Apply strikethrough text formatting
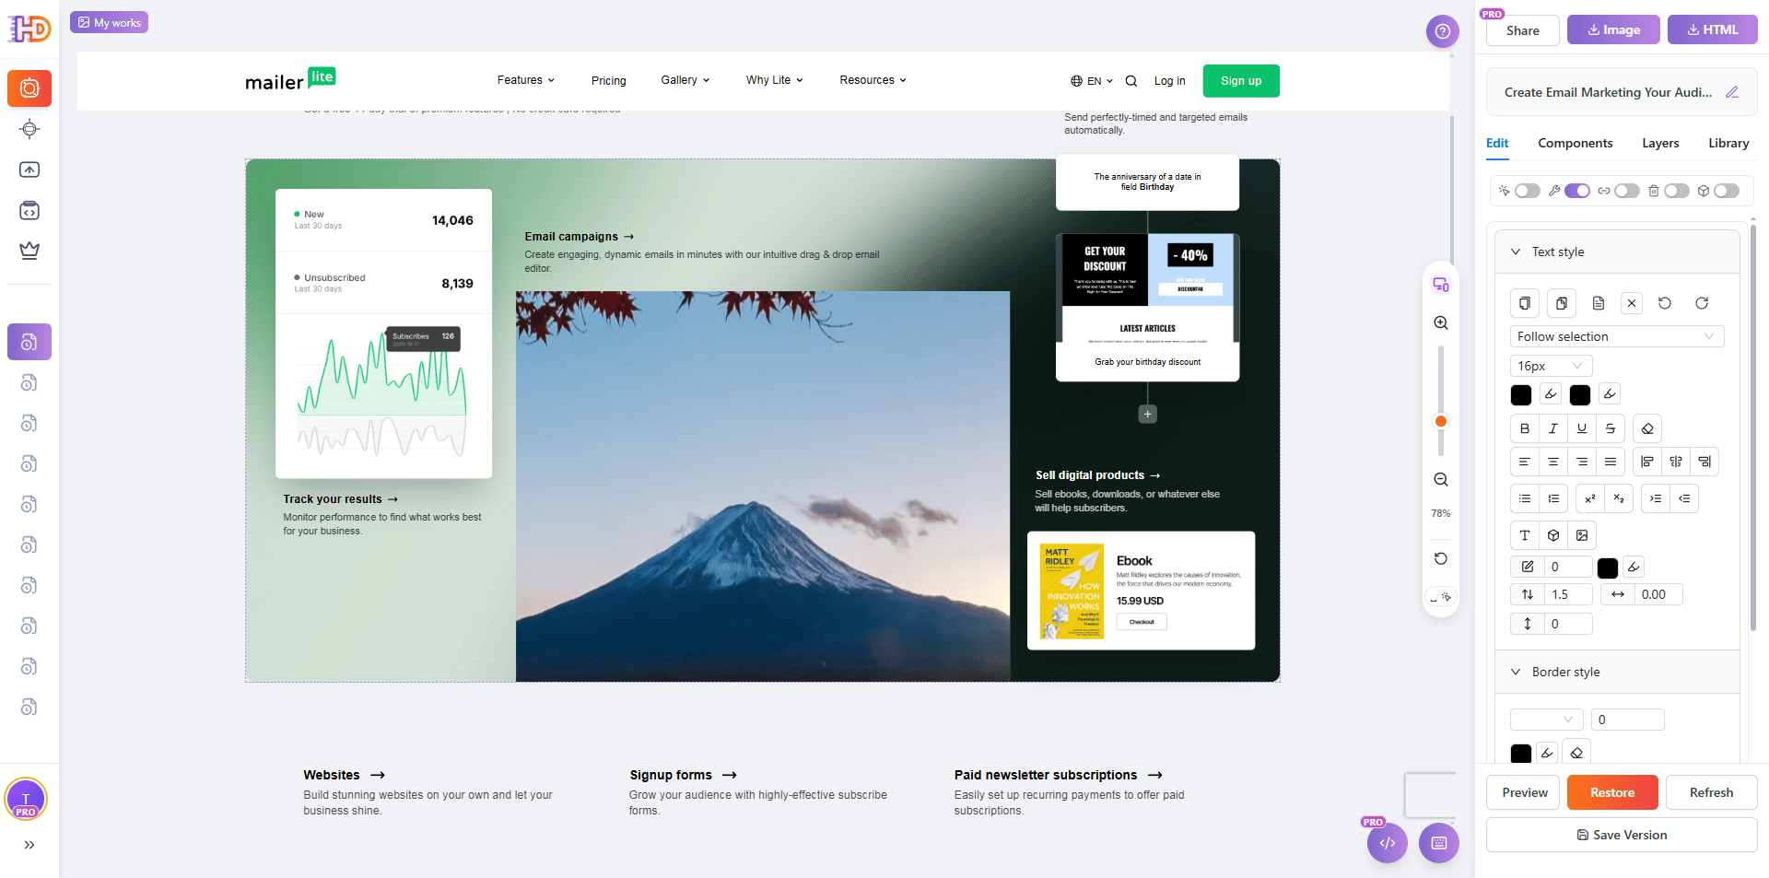Image resolution: width=1769 pixels, height=878 pixels. pos(1610,428)
